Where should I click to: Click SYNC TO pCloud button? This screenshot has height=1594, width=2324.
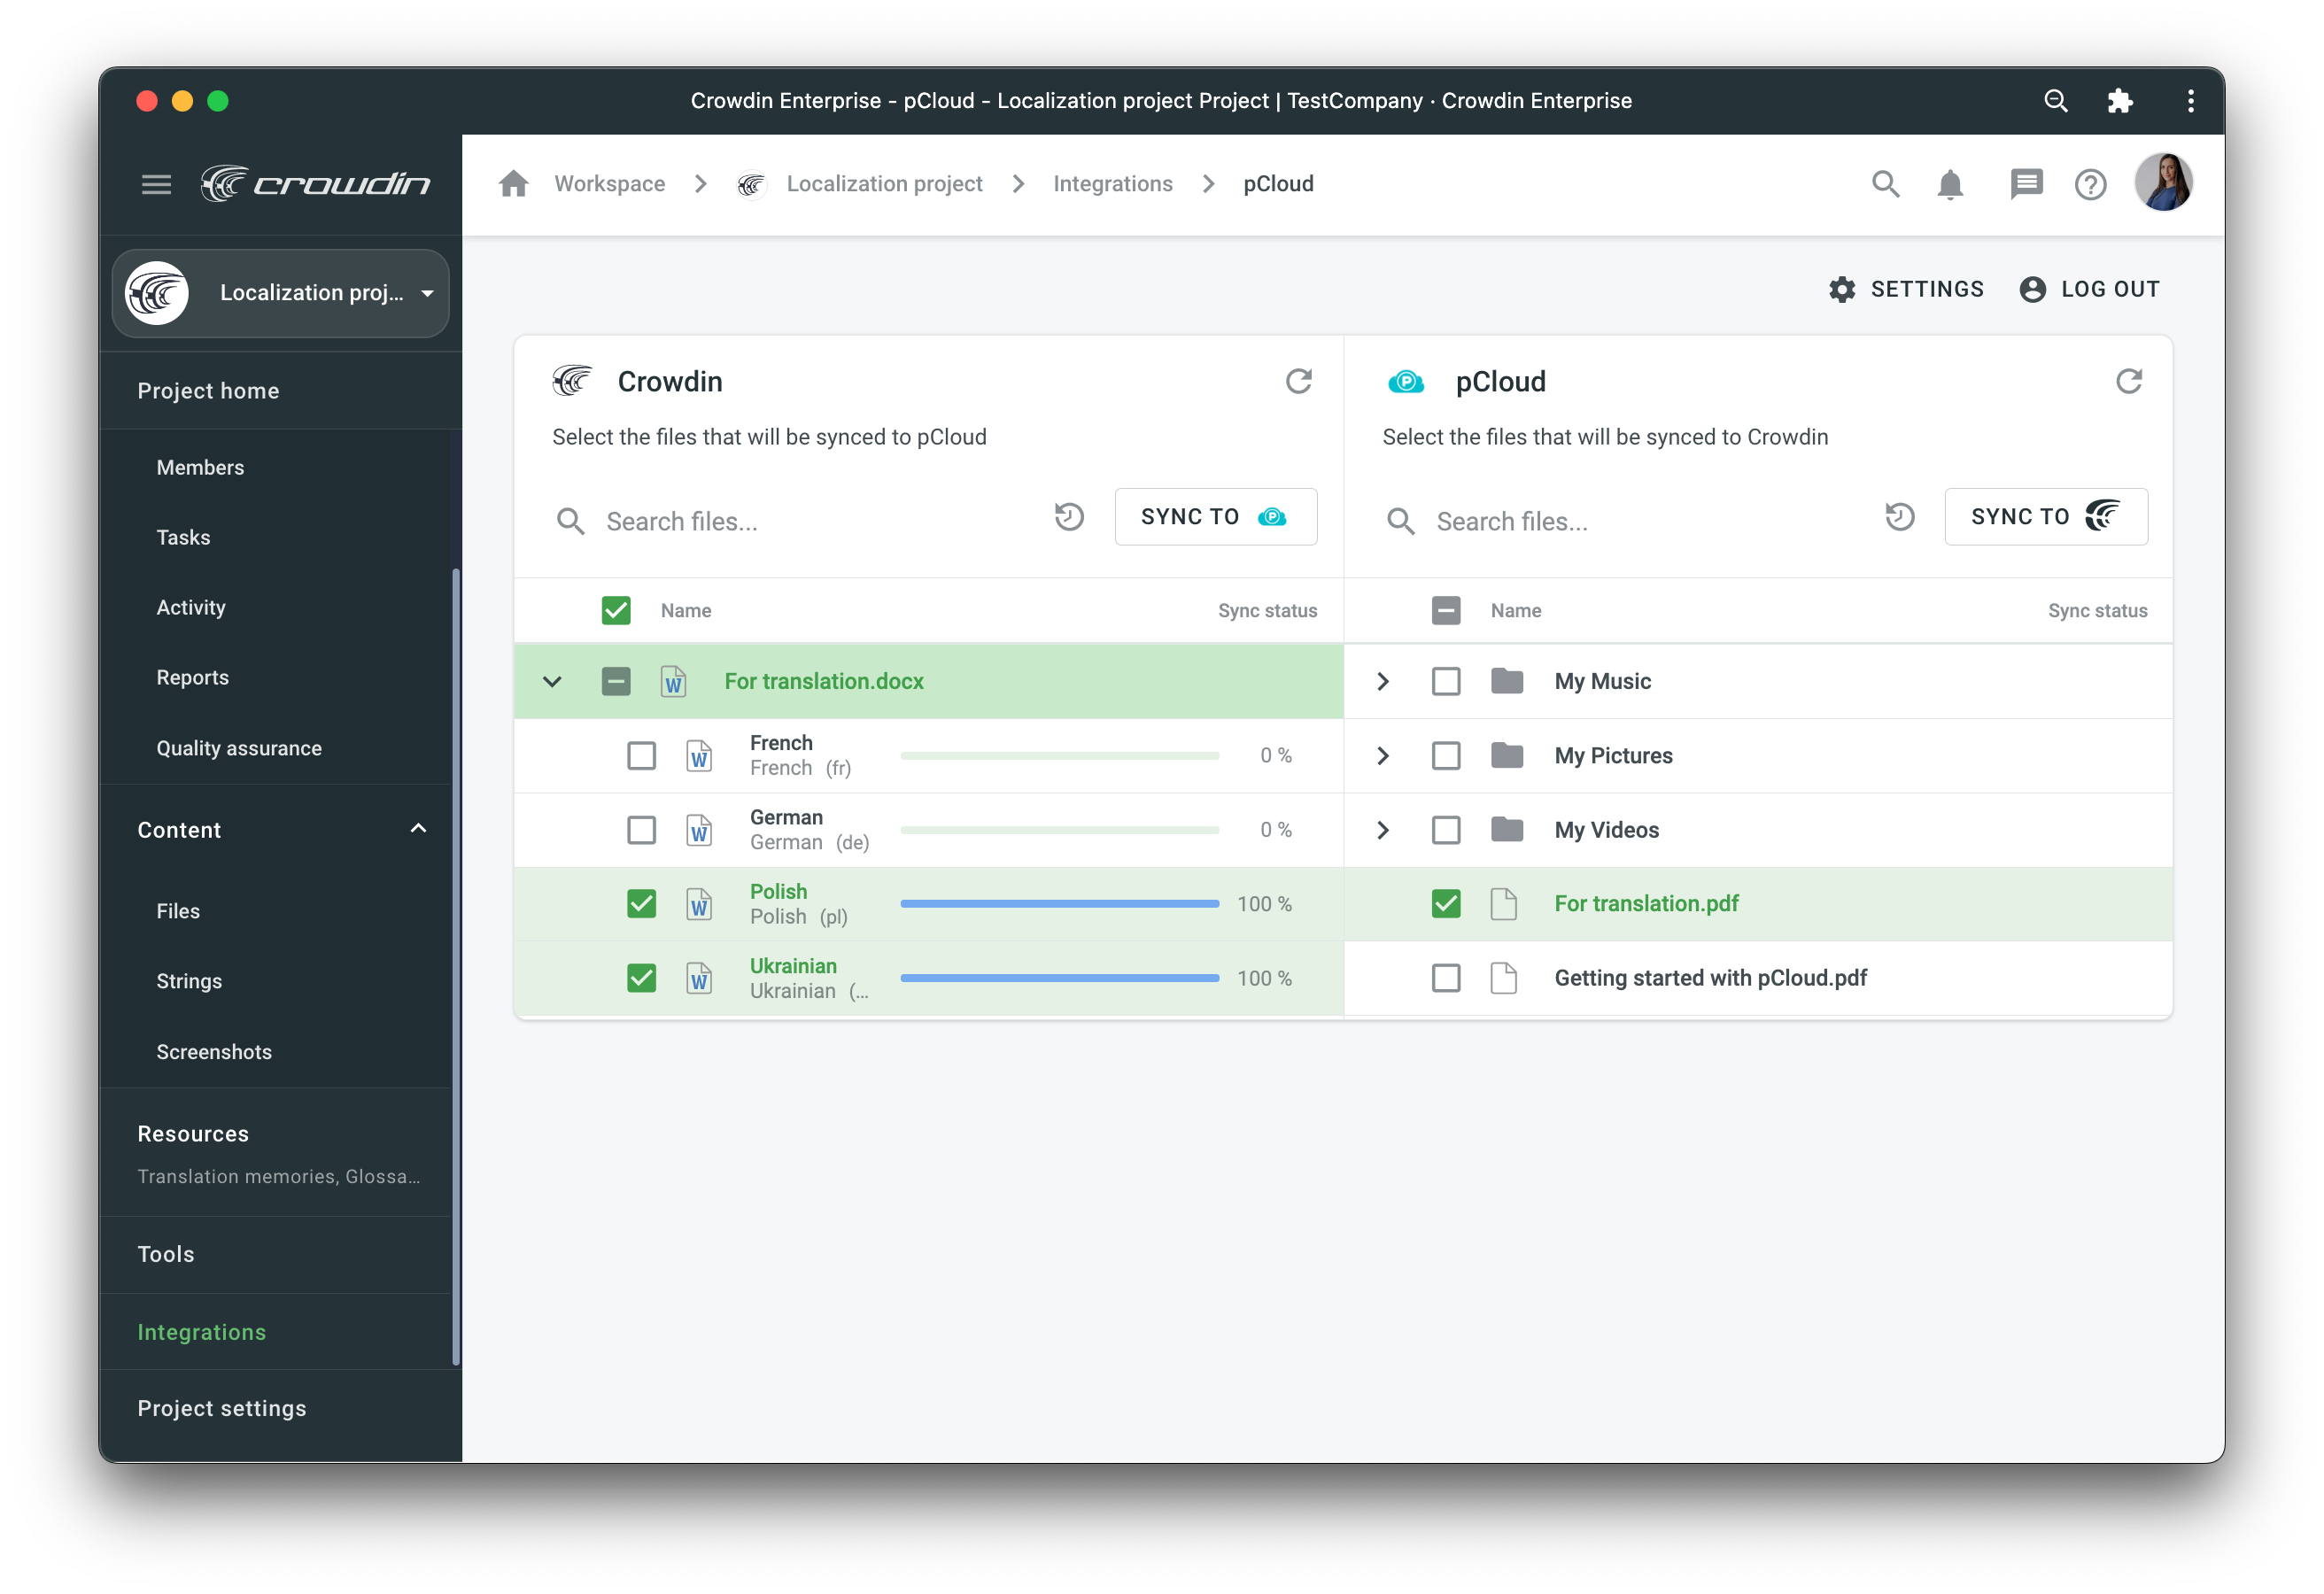point(1215,517)
